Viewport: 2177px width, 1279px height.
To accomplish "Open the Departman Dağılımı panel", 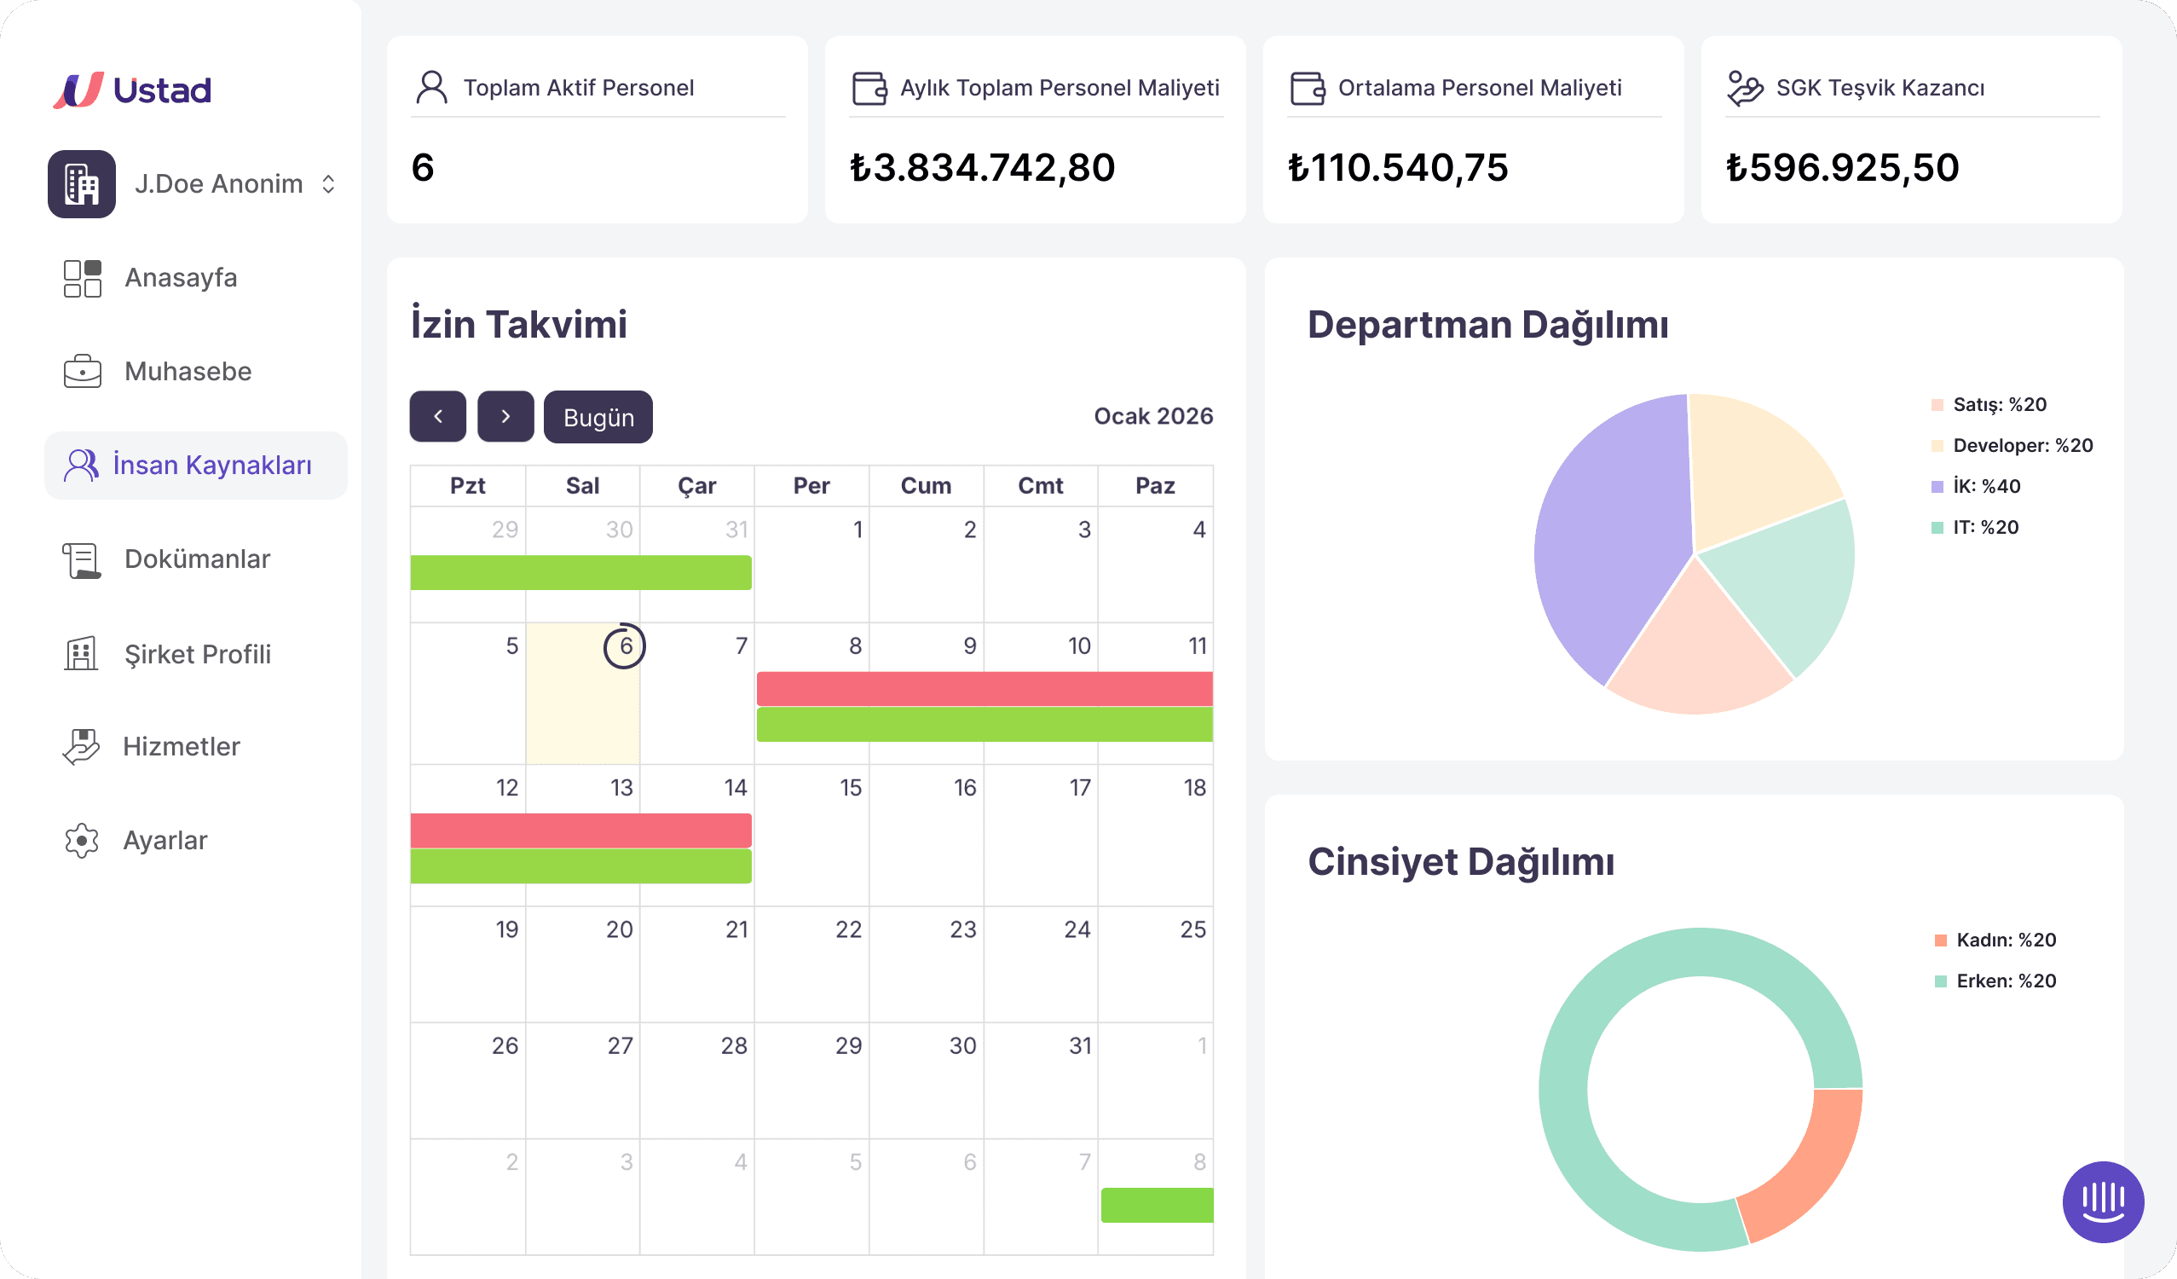I will point(1487,325).
